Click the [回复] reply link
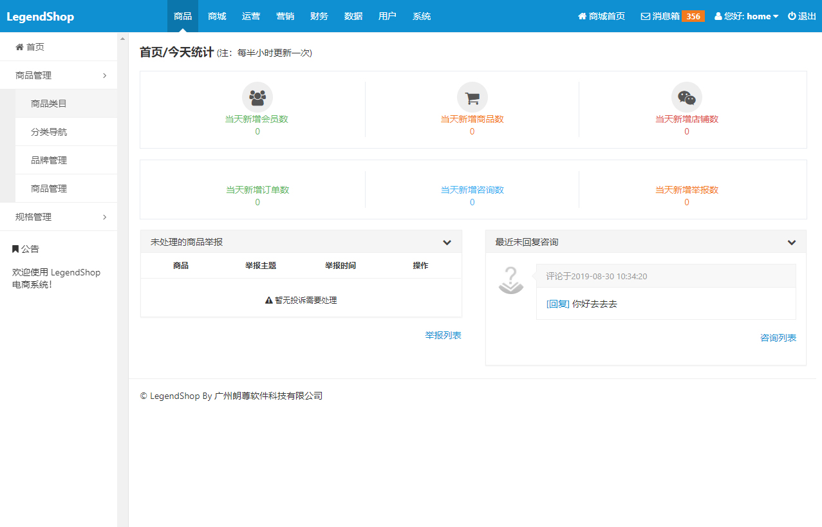This screenshot has height=527, width=822. 557,304
